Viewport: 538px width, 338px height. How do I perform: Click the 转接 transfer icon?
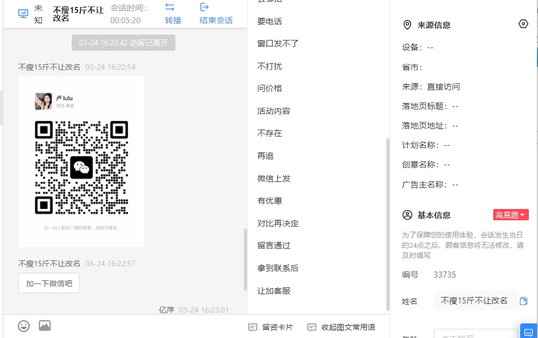pyautogui.click(x=169, y=7)
